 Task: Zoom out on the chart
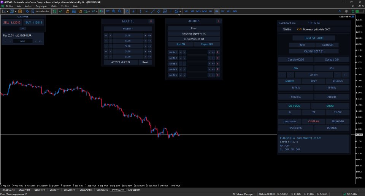[120, 11]
